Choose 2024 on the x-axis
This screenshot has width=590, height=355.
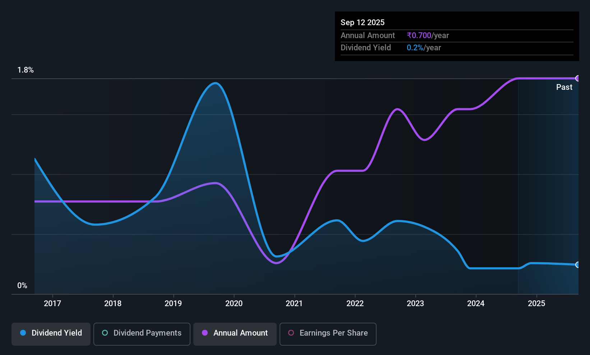click(x=476, y=304)
